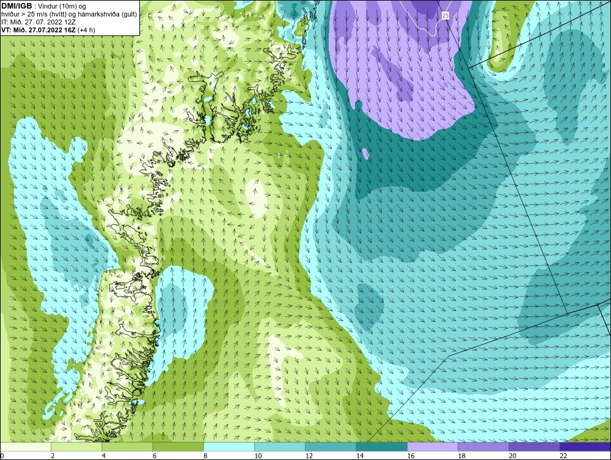Click the legend scale value 4

click(104, 456)
